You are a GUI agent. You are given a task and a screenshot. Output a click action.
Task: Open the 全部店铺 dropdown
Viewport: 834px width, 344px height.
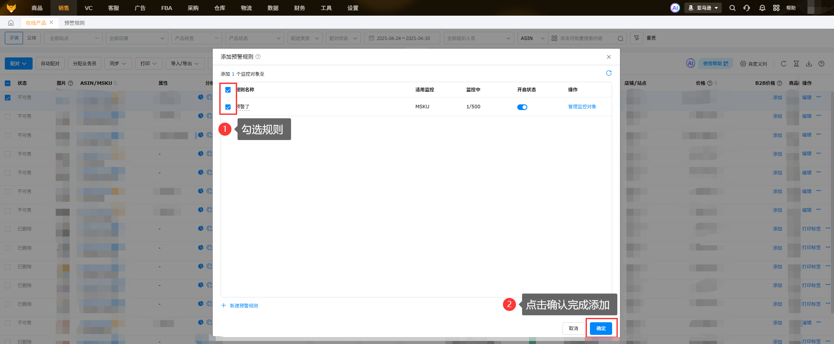(x=137, y=38)
